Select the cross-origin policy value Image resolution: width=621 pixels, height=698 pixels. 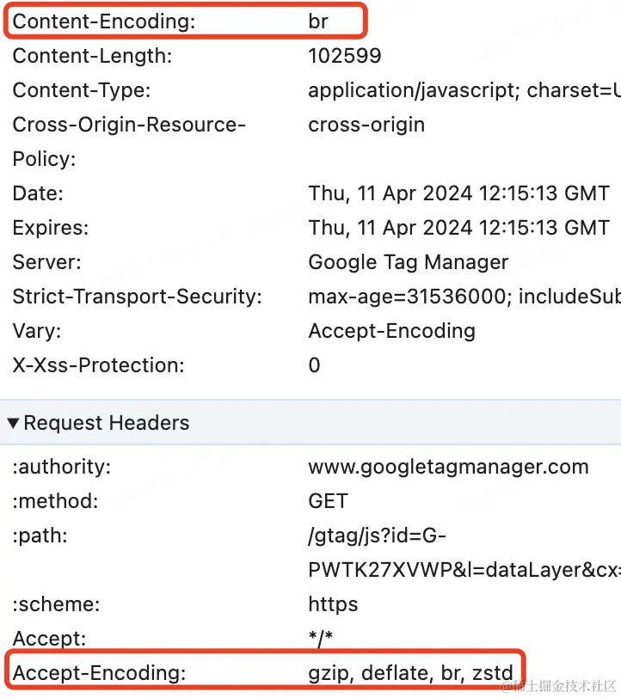366,125
